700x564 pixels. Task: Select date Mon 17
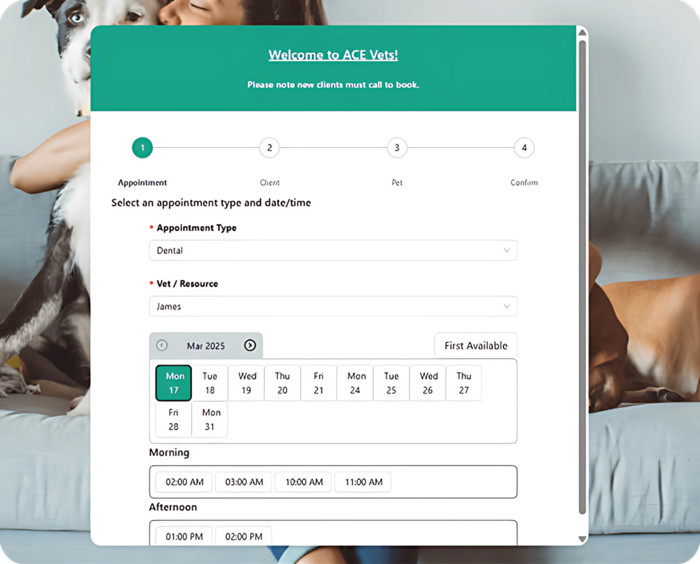pos(174,383)
